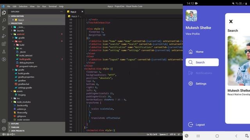
Task: Open the View menu
Action: click(32, 6)
